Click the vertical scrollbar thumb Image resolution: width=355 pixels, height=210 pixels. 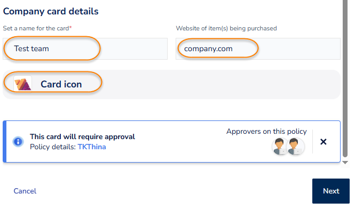click(x=345, y=78)
